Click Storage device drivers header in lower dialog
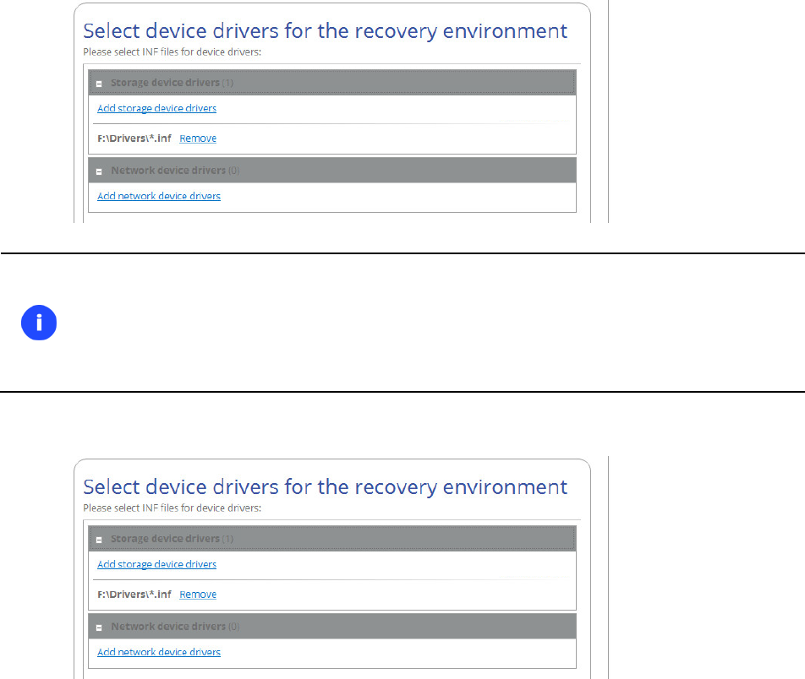805x679 pixels. (x=165, y=539)
